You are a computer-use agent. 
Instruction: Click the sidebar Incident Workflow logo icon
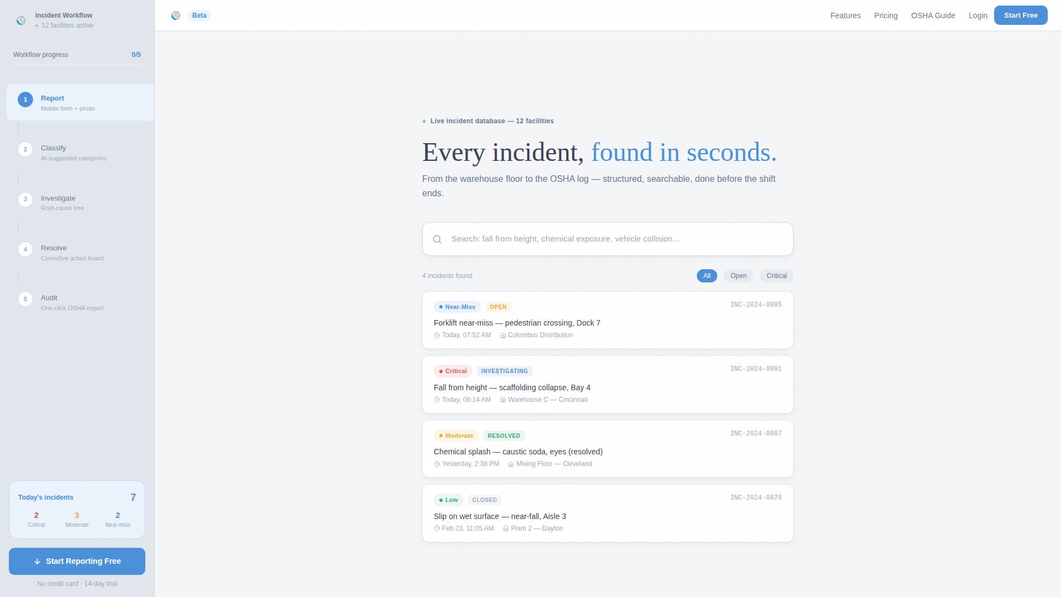click(21, 20)
